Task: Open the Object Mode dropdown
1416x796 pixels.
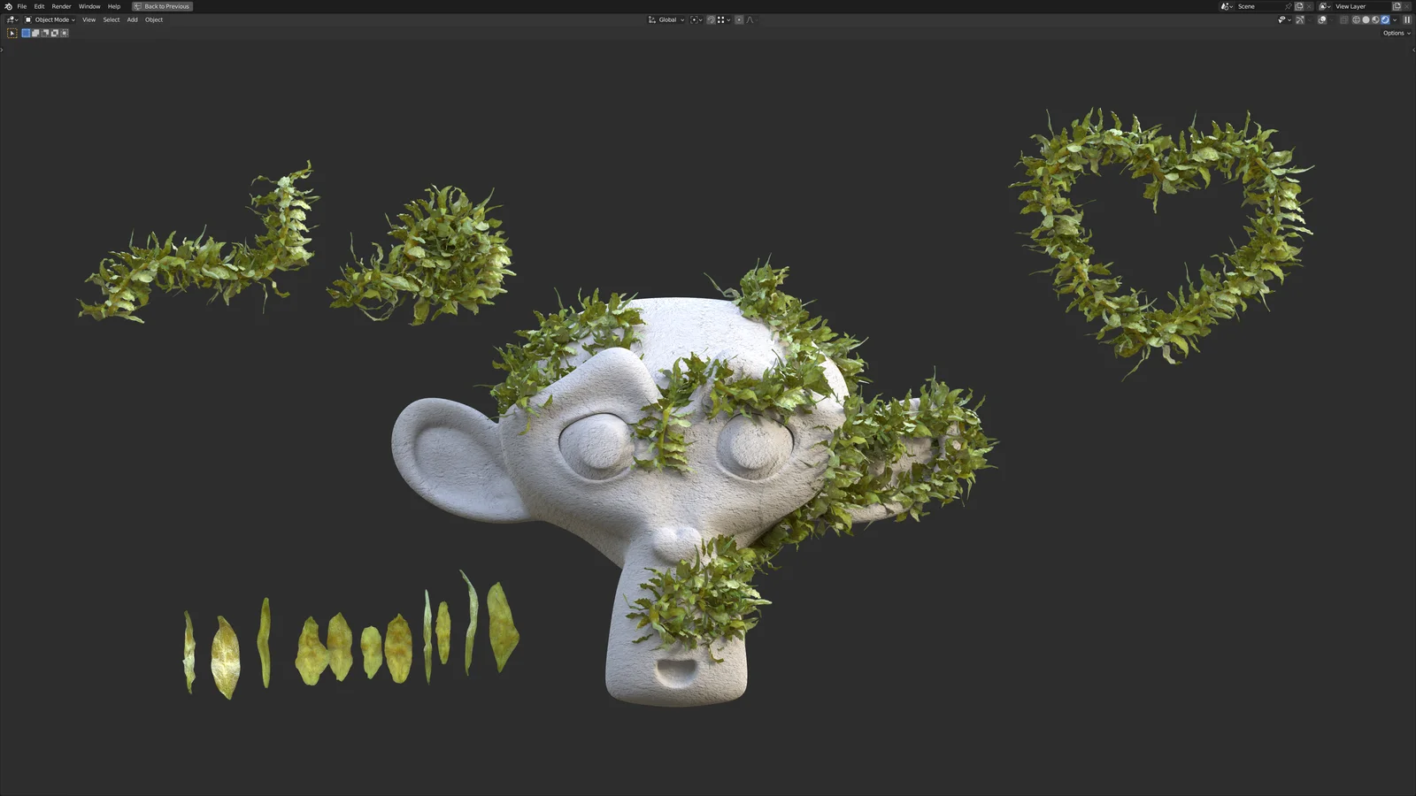Action: coord(51,19)
